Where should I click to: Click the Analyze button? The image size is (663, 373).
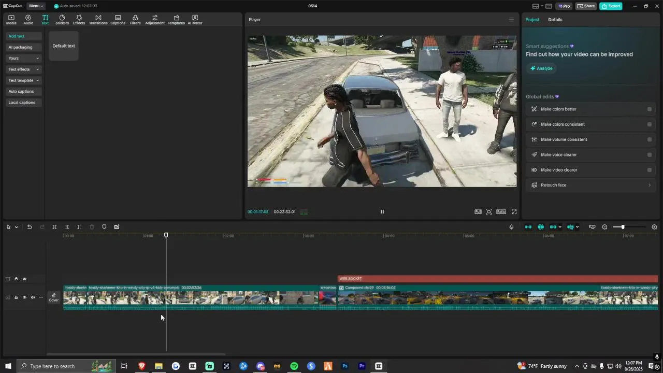click(x=541, y=68)
